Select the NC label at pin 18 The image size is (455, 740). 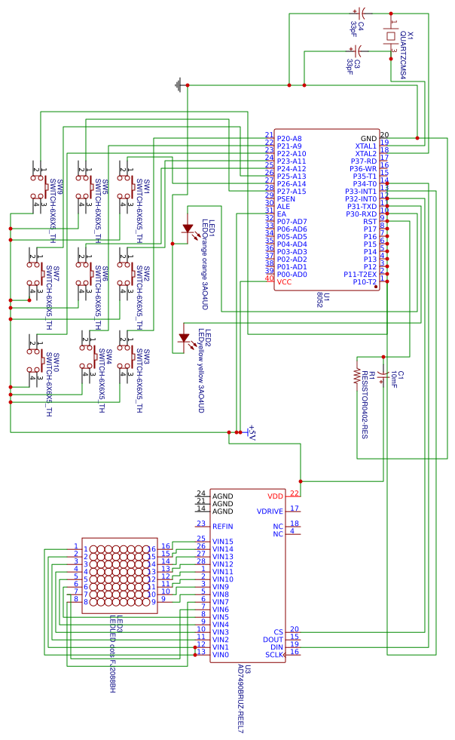pyautogui.click(x=278, y=527)
